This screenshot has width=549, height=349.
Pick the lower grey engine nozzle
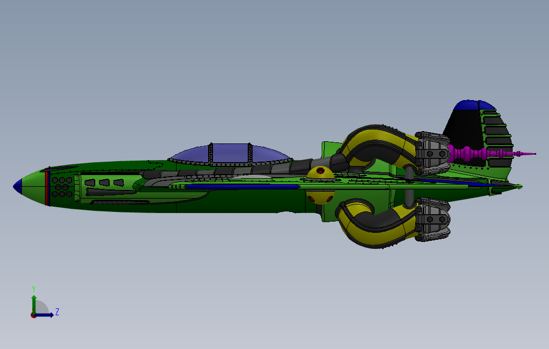[432, 219]
